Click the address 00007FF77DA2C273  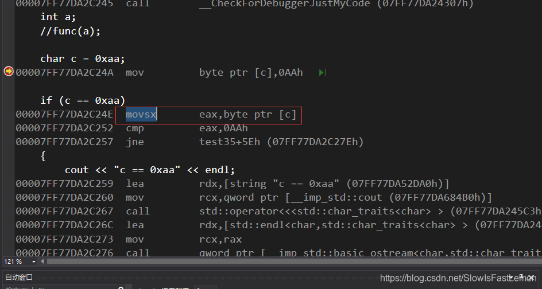click(65, 239)
